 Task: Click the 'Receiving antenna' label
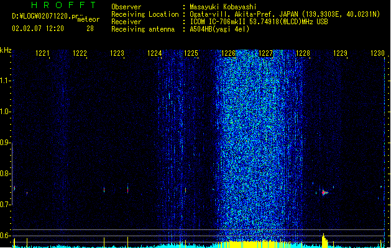point(143,29)
